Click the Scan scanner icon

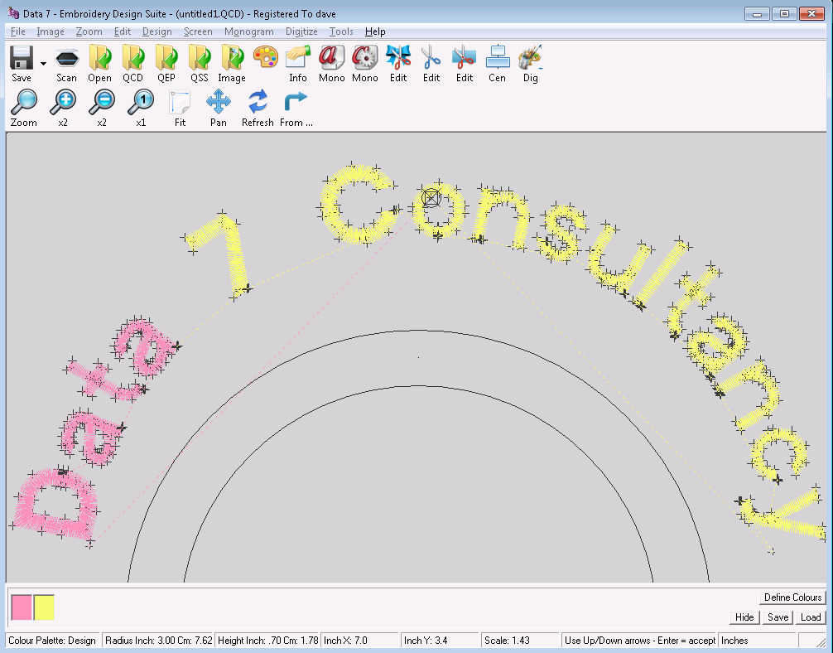click(67, 58)
